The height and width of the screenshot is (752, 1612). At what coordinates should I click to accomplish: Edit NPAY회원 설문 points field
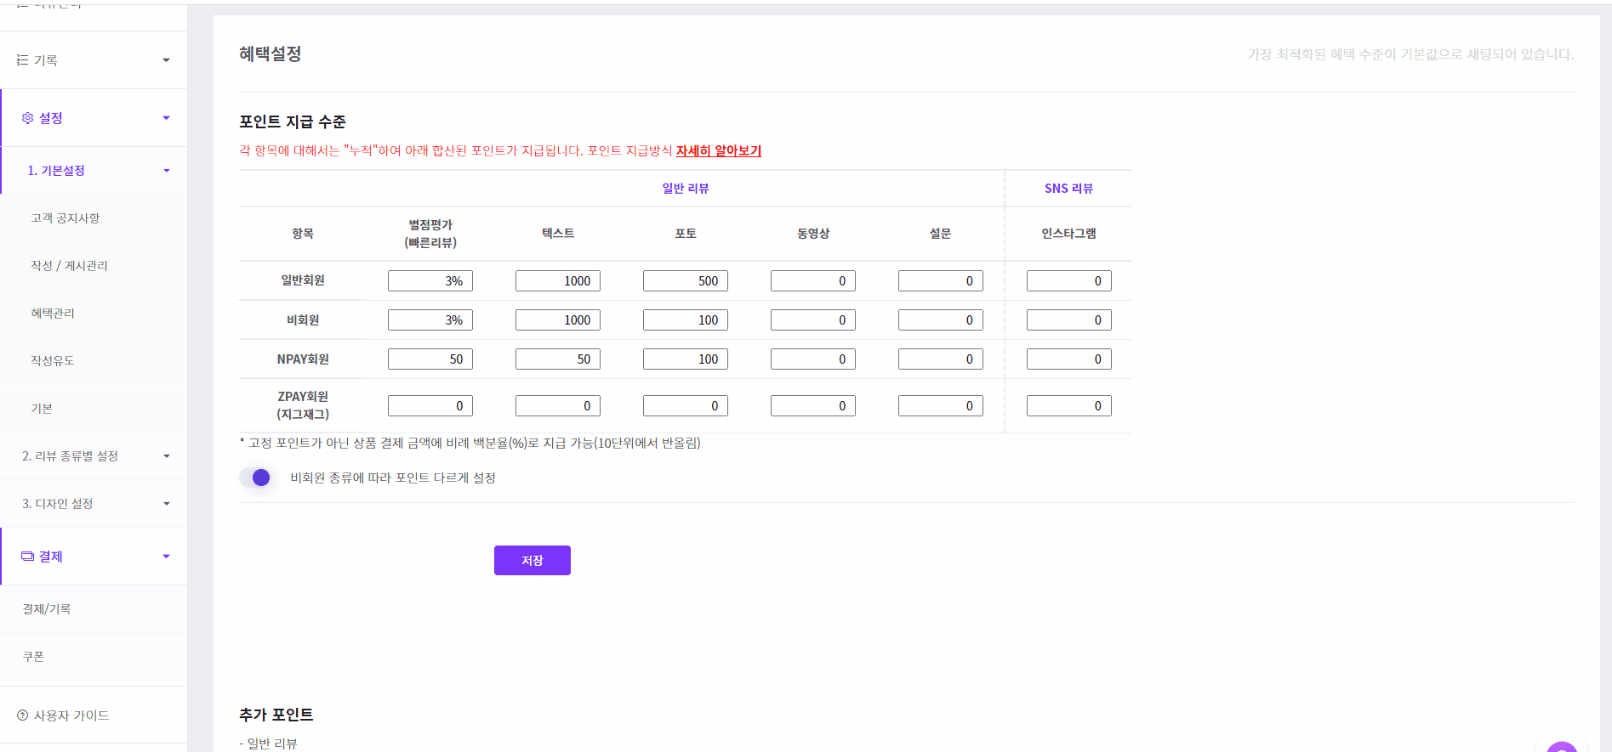click(x=941, y=359)
